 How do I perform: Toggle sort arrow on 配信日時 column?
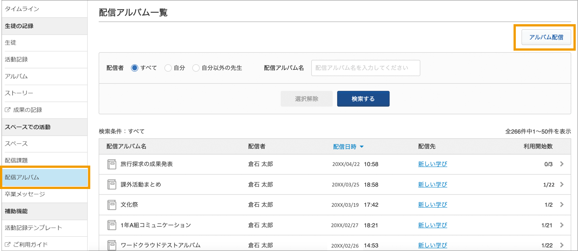tap(361, 147)
